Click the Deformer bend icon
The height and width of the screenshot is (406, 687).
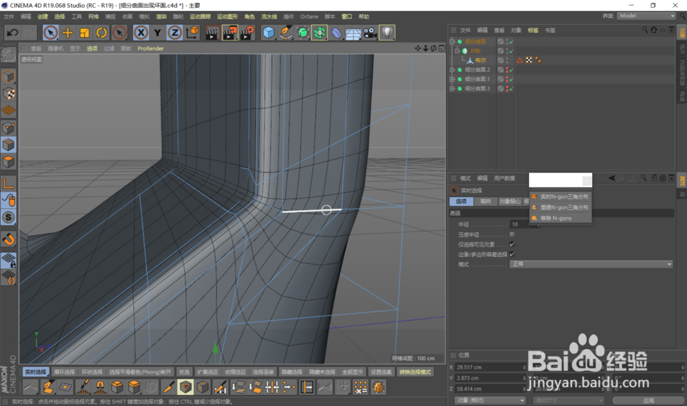click(337, 33)
